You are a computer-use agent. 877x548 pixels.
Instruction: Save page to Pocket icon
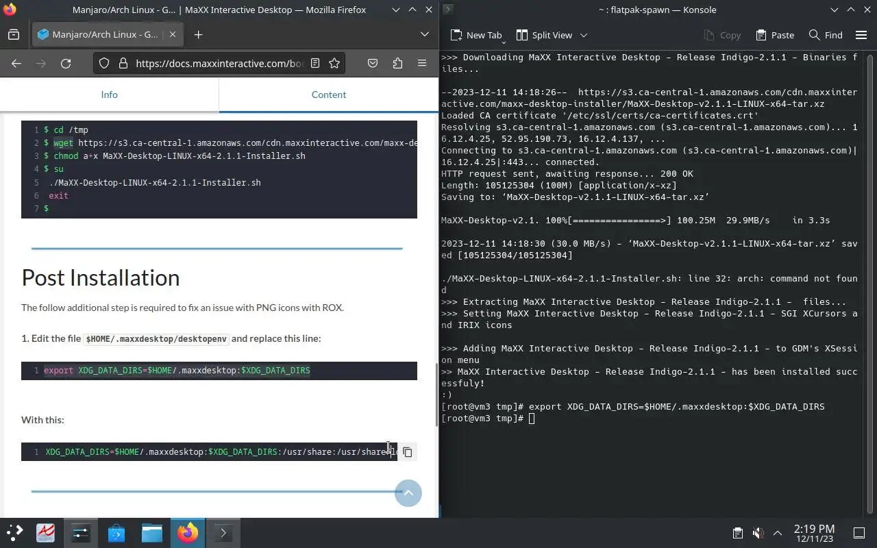373,63
